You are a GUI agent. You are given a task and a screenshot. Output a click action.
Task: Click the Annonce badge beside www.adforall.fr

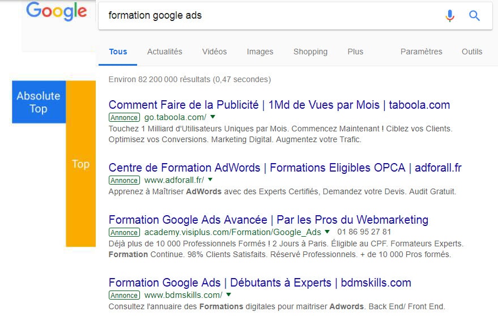124,181
